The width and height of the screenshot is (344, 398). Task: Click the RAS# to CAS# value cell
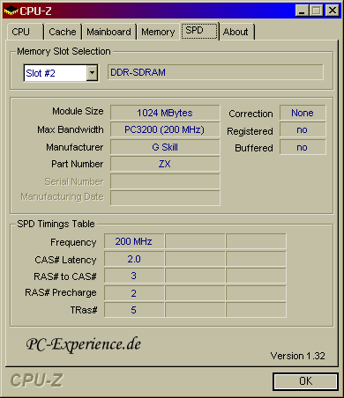(134, 276)
